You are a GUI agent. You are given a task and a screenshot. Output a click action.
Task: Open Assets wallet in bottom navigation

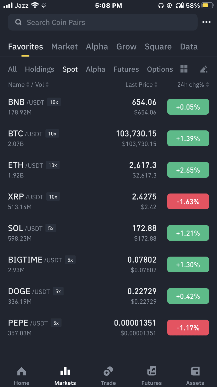point(195,376)
